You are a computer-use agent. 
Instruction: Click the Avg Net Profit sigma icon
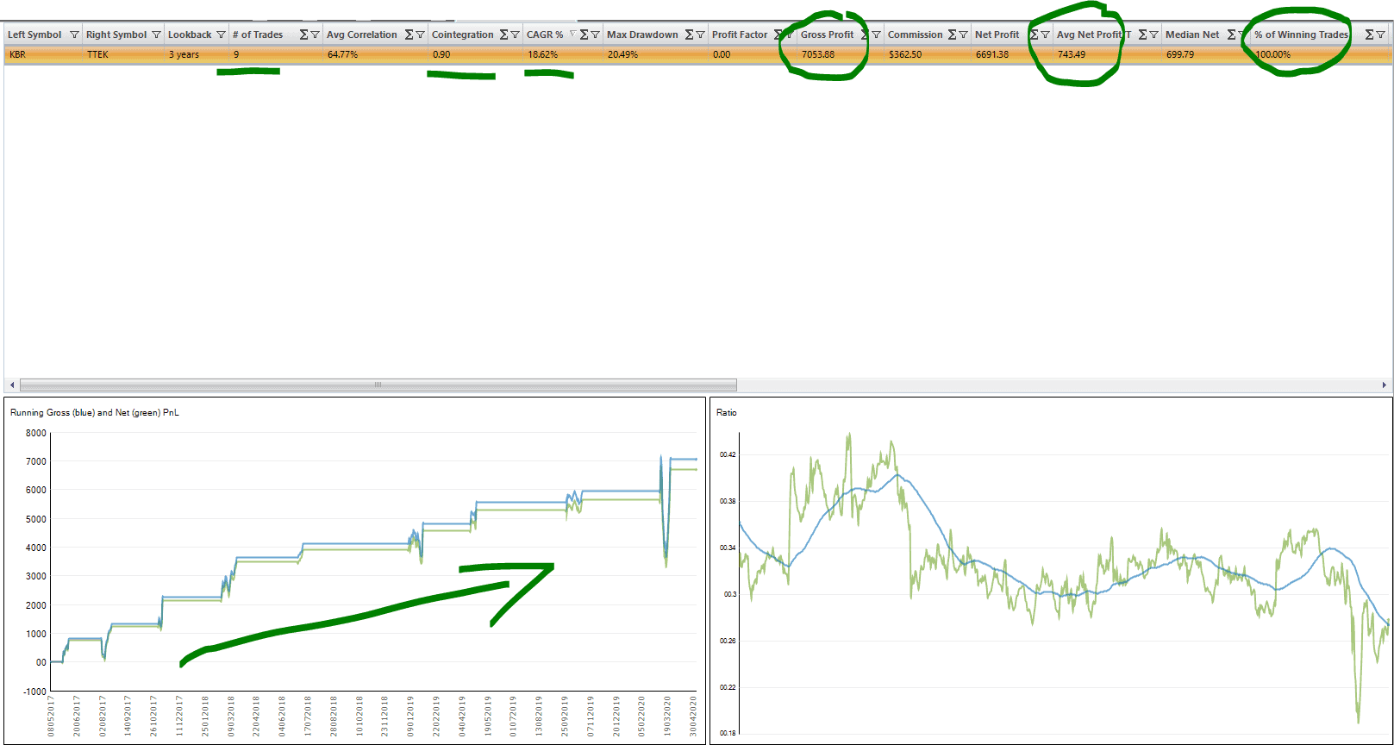click(1142, 34)
